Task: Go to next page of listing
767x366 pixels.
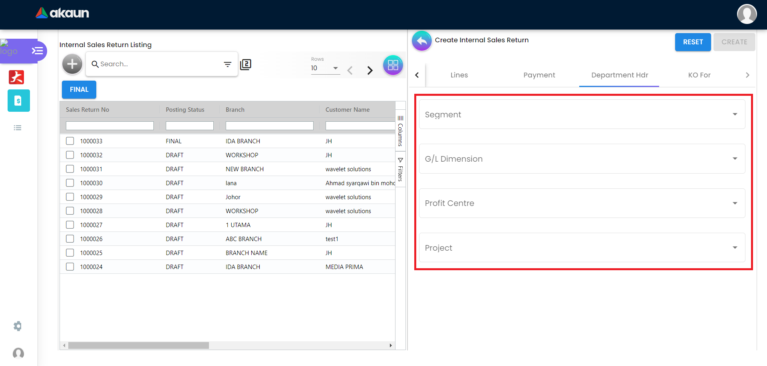Action: [x=370, y=71]
